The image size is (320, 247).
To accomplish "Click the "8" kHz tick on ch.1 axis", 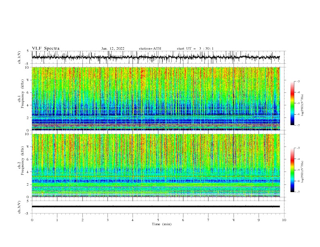I will pos(28,80).
